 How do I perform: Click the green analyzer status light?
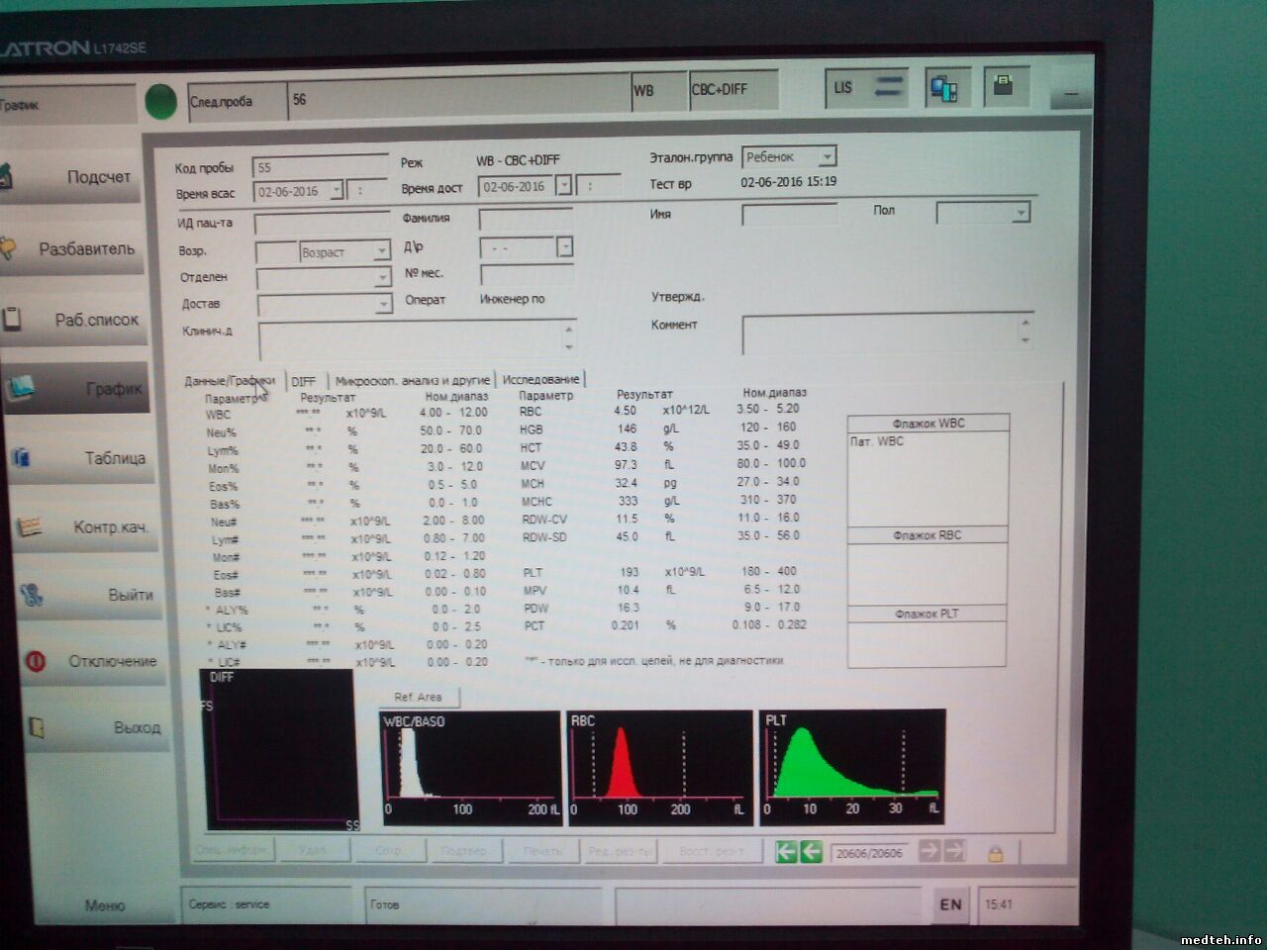coord(160,101)
